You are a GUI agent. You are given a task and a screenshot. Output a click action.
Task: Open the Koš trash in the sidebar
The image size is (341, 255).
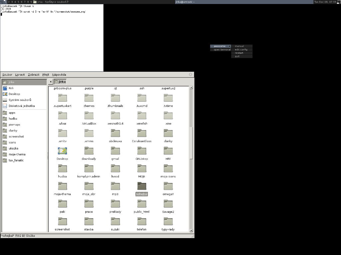pos(11,88)
